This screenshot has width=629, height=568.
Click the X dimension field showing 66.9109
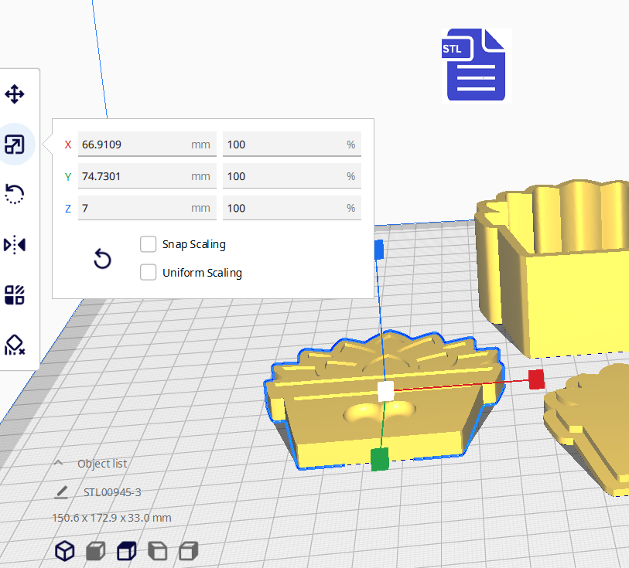133,145
